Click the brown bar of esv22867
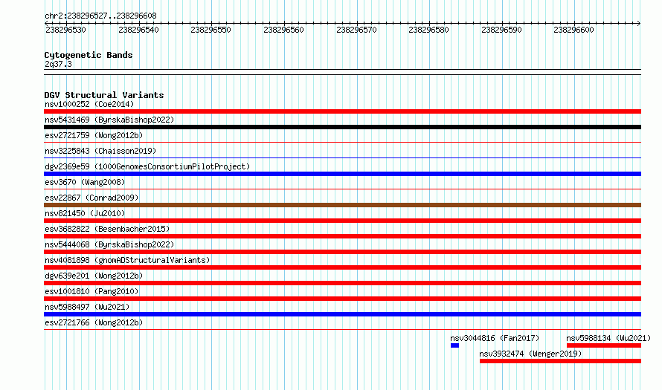Image resolution: width=662 pixels, height=390 pixels. (342, 205)
